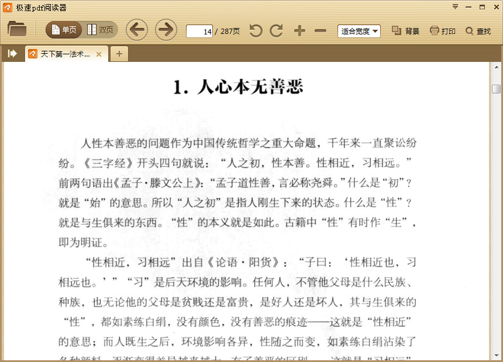Zoom out of the document
The image size is (503, 362).
tap(319, 30)
